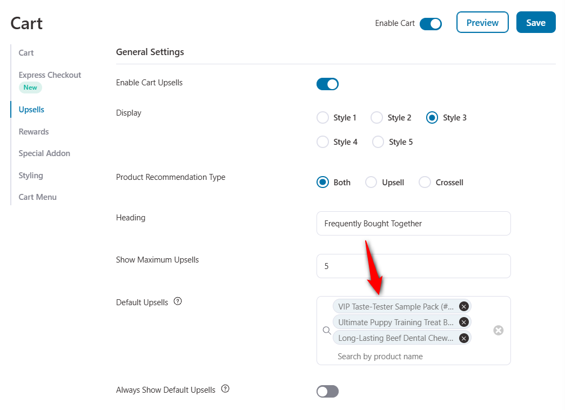Choose Upsell recommendation type

371,182
